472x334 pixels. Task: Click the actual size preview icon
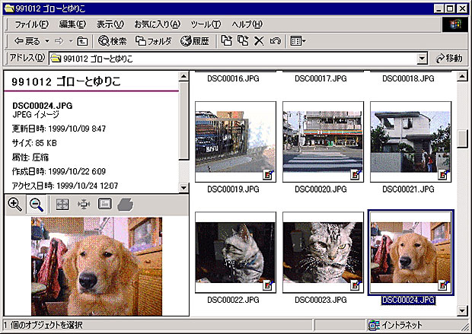[84, 205]
